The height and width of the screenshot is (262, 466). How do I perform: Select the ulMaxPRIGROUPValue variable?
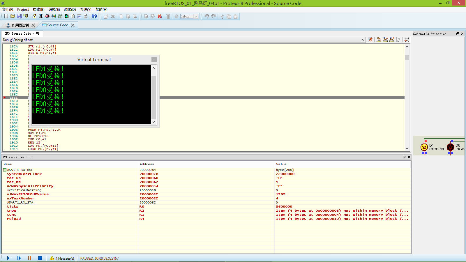click(206, 194)
